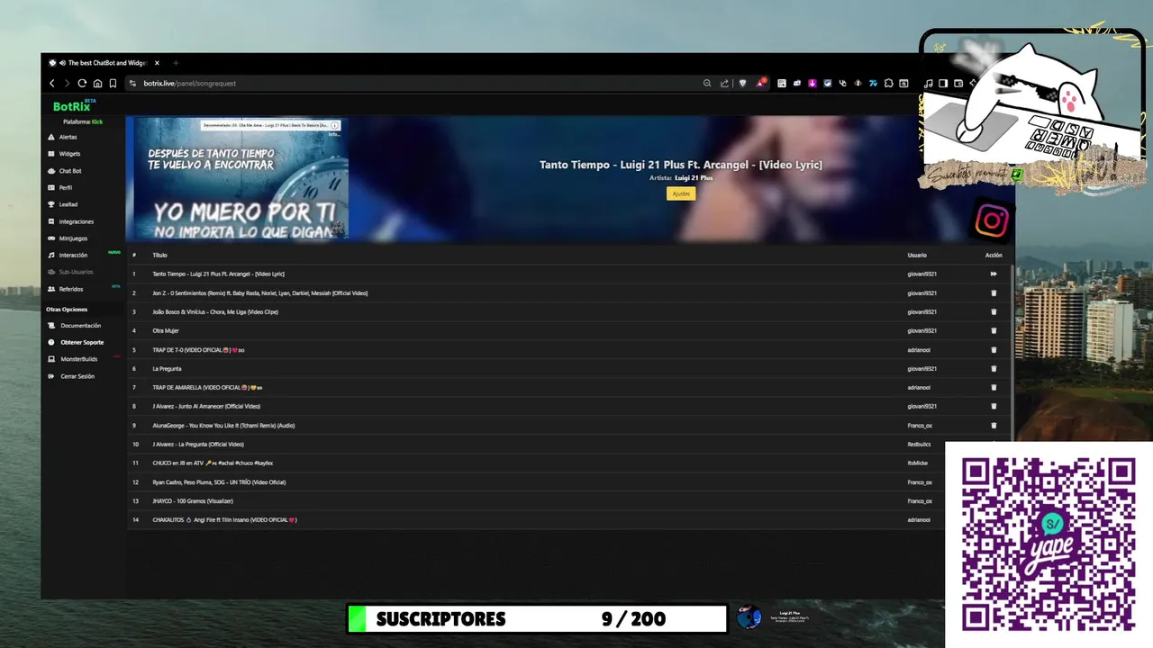Click the Yape QR code
This screenshot has width=1153, height=648.
1049,544
